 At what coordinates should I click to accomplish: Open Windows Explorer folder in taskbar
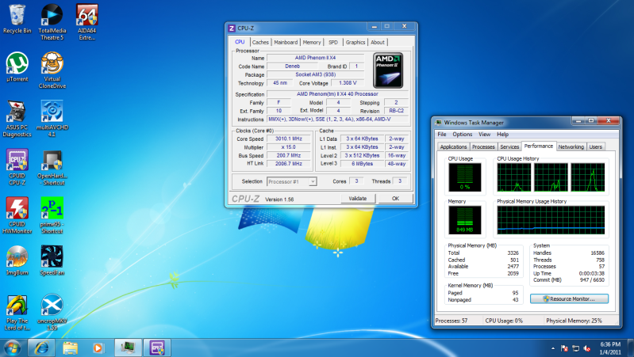pyautogui.click(x=70, y=348)
